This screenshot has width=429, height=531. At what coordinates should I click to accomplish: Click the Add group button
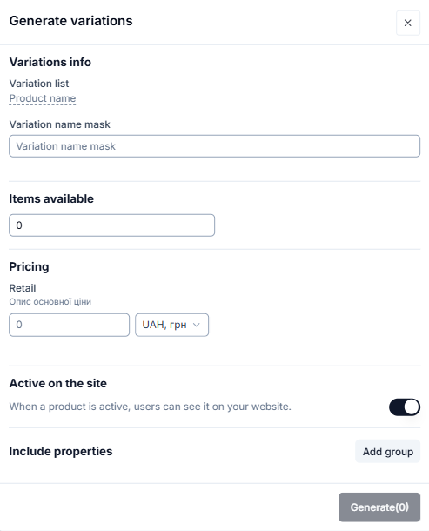click(388, 452)
